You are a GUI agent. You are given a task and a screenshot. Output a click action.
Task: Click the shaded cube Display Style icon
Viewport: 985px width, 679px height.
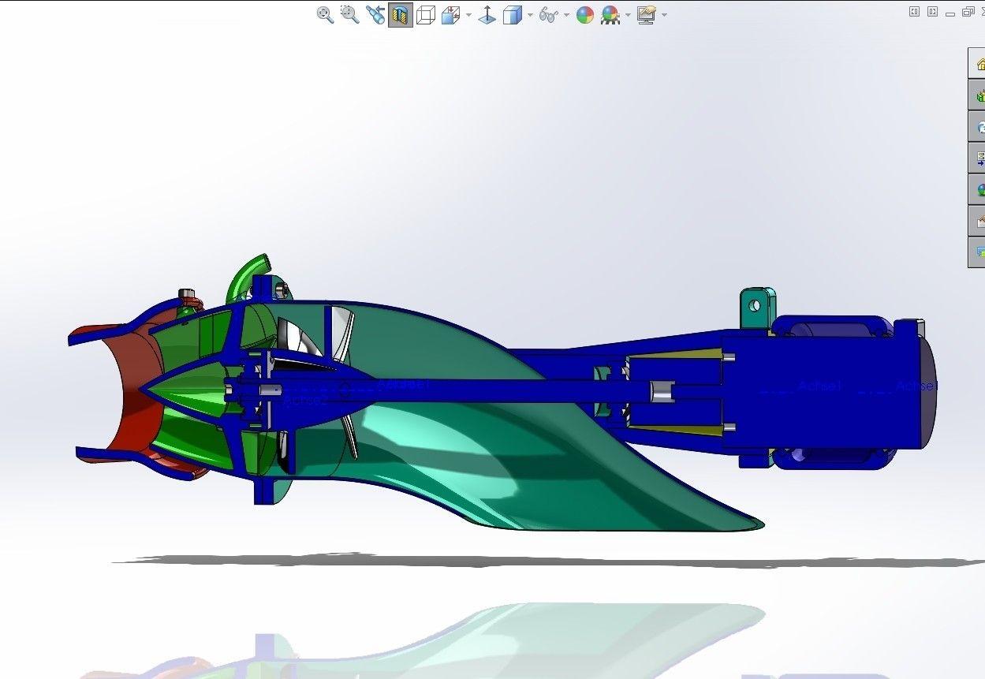(x=512, y=15)
